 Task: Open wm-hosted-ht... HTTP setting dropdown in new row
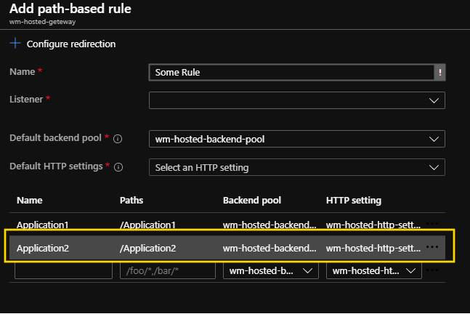click(374, 271)
